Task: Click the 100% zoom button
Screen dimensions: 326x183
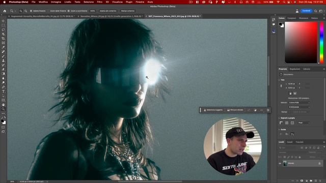Action: 92,11
